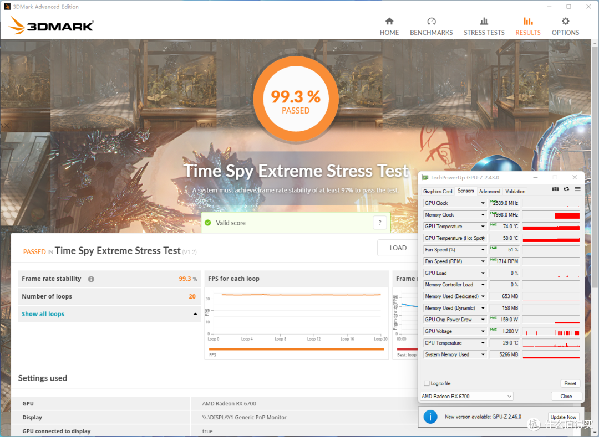Switch to Validation tab in GPU-Z
Screen dimensions: 599x437
tap(515, 192)
